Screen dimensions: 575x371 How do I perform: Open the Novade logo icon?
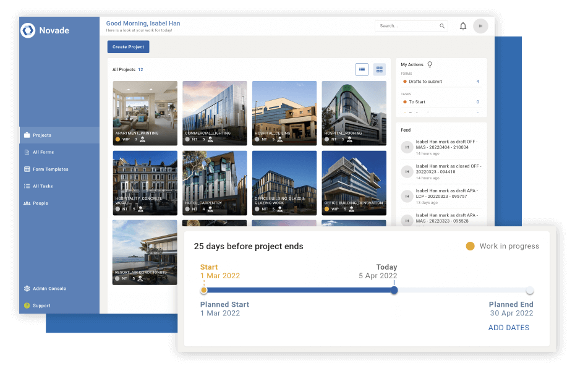(x=27, y=30)
